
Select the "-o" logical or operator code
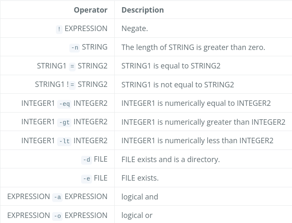point(58,216)
